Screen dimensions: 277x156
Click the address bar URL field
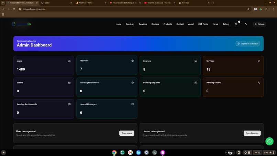coord(134,9)
